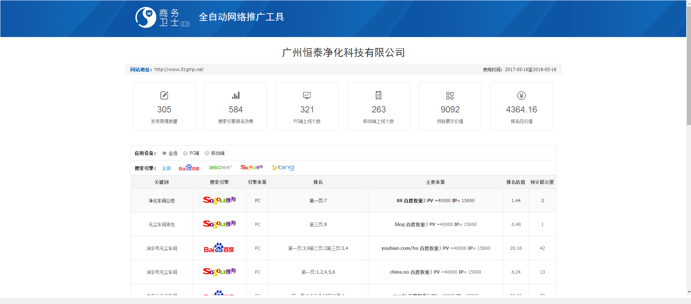Click usage period 2017-05-16至2018-05-16
Screen dimensions: 691x304
point(530,70)
